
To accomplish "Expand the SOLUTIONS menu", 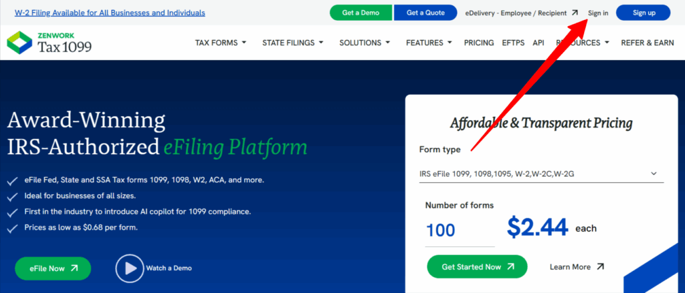I will [365, 43].
